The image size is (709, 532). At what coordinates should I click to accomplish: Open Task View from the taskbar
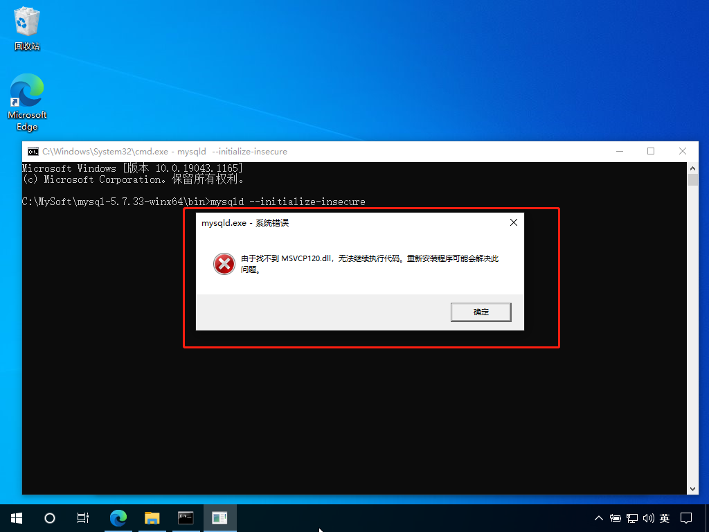coord(82,517)
